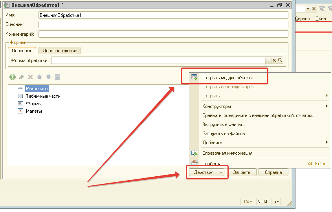Switch to the Дополнительные tab
The height and width of the screenshot is (212, 332).
(60, 51)
